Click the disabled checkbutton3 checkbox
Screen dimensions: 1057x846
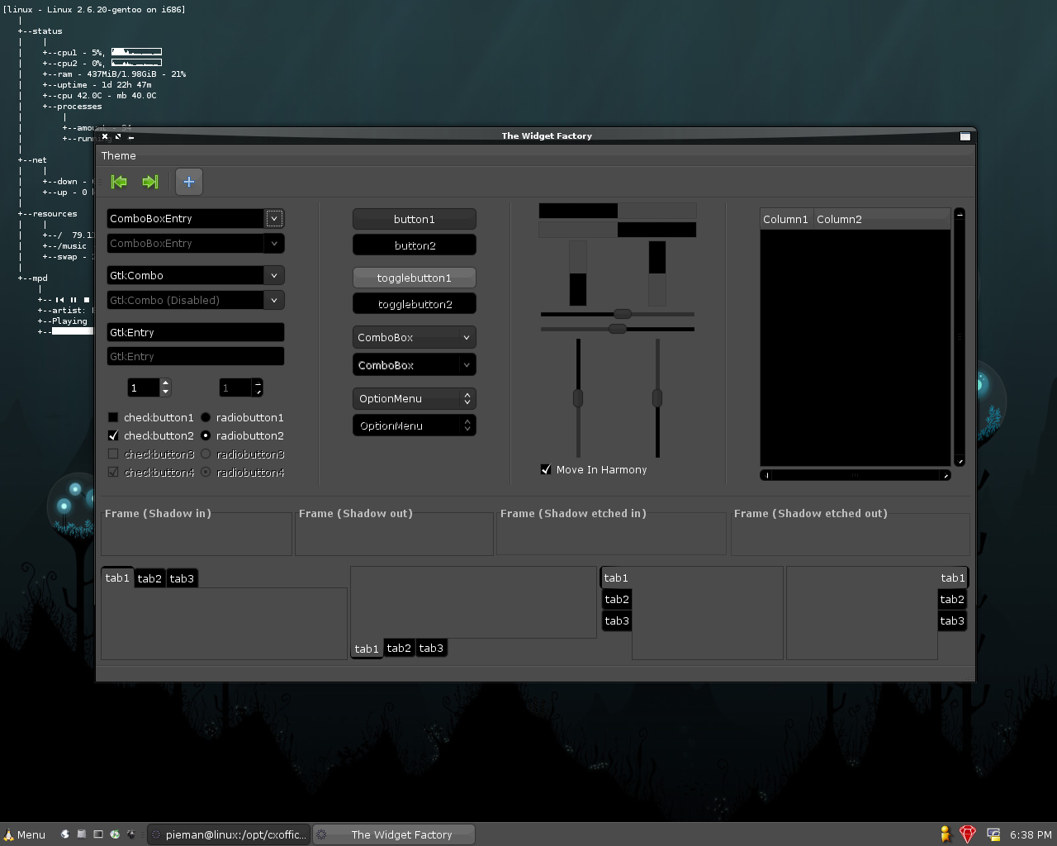click(x=113, y=454)
